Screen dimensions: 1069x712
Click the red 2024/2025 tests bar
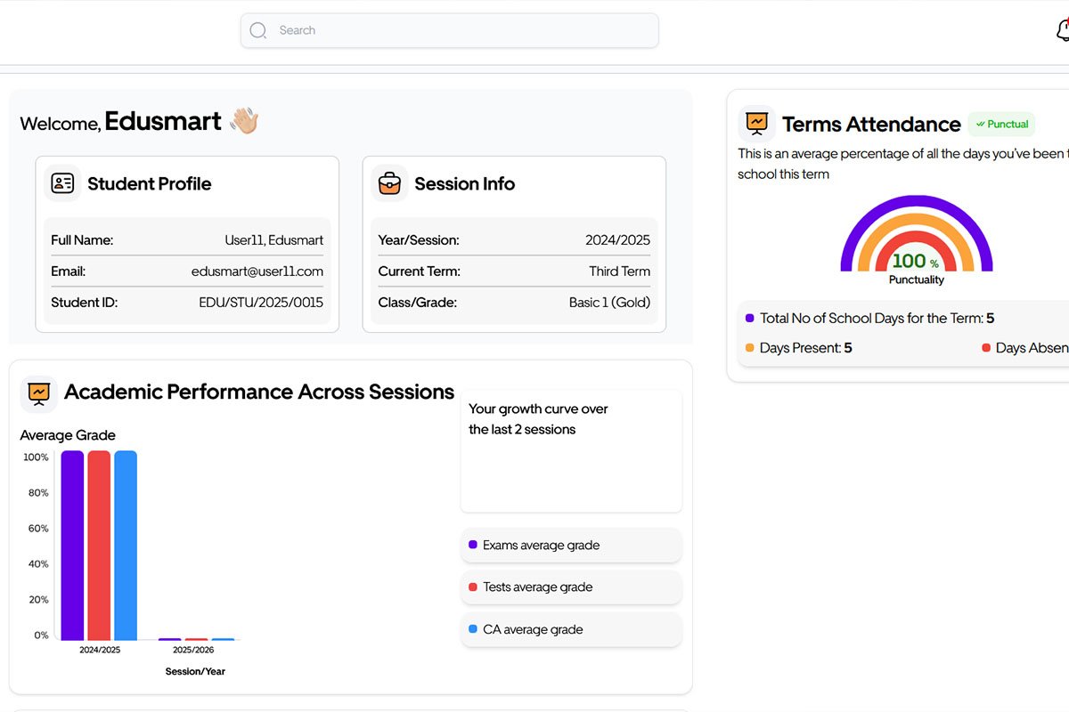point(99,545)
